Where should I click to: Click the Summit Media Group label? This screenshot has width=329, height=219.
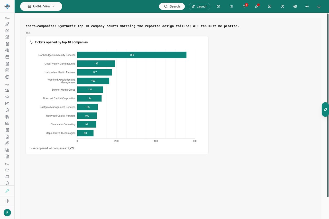63,90
